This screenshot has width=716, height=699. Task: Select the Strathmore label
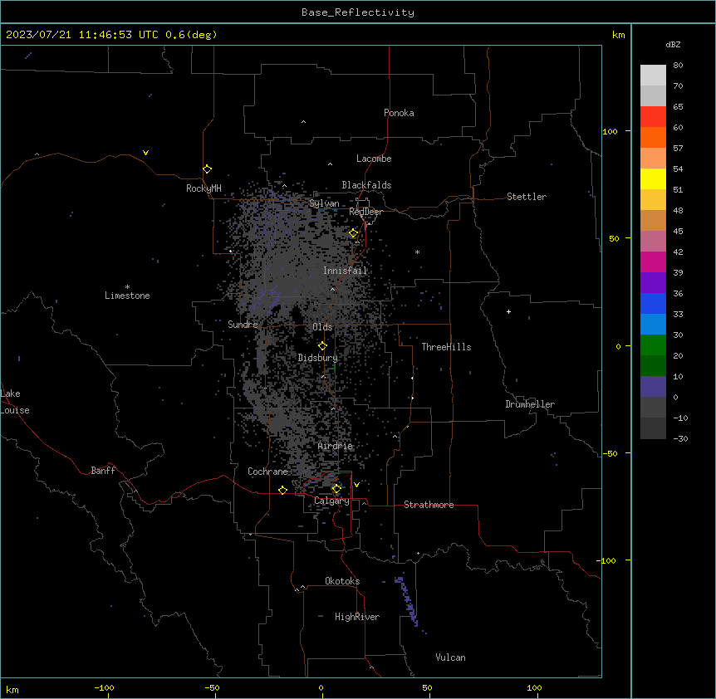click(429, 505)
